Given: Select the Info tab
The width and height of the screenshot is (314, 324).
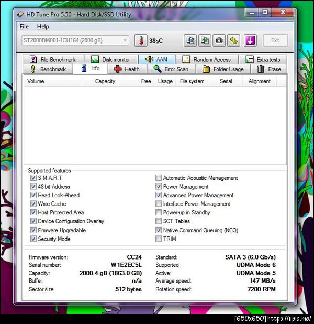Looking at the screenshot, I should [x=91, y=68].
